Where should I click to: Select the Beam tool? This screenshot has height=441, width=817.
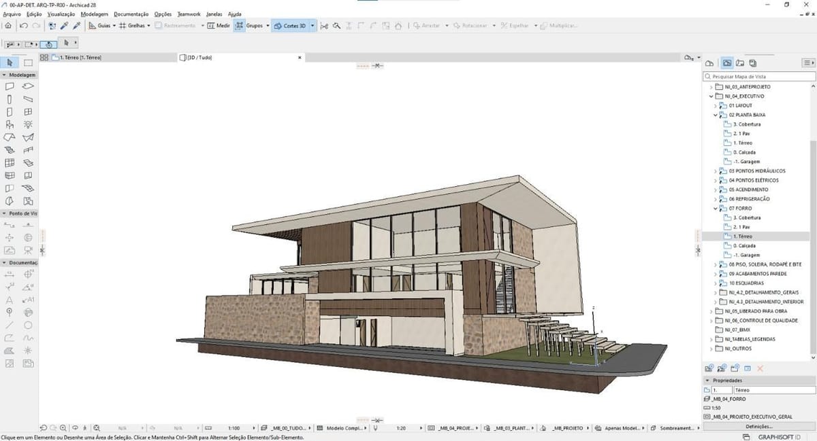point(28,99)
